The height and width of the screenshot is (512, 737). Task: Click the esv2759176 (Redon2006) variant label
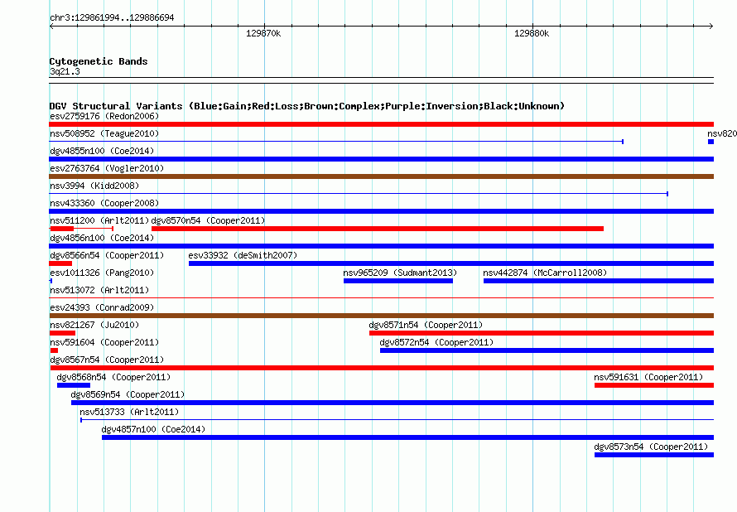coord(104,116)
